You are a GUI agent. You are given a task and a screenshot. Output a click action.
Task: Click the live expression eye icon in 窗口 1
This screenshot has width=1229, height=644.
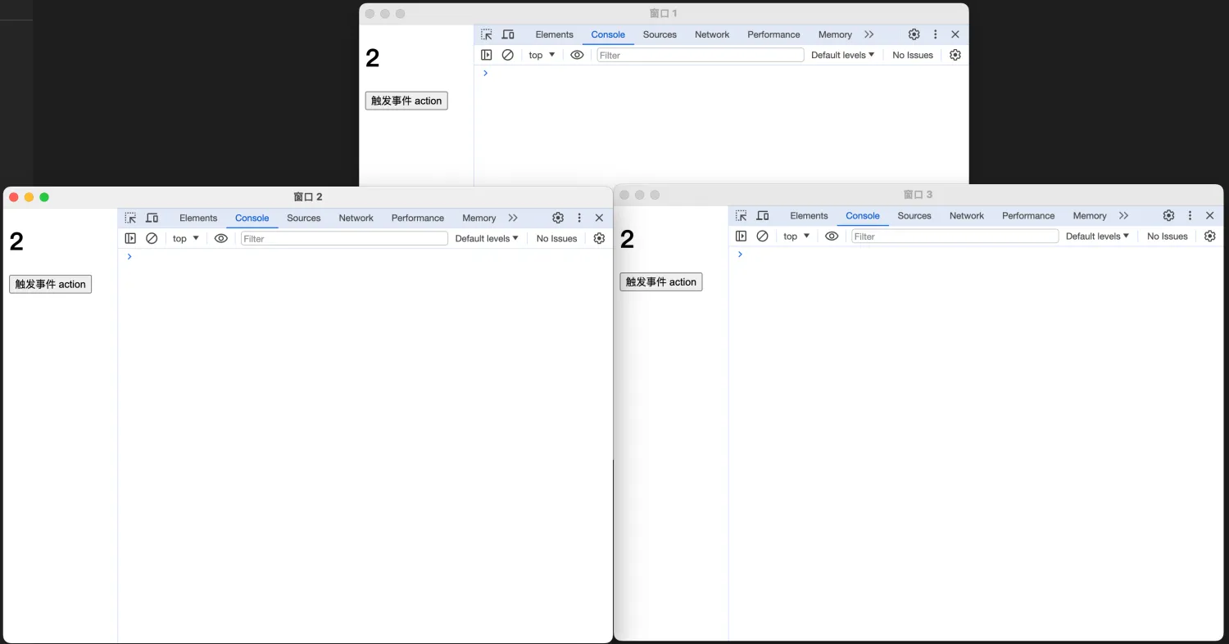577,55
